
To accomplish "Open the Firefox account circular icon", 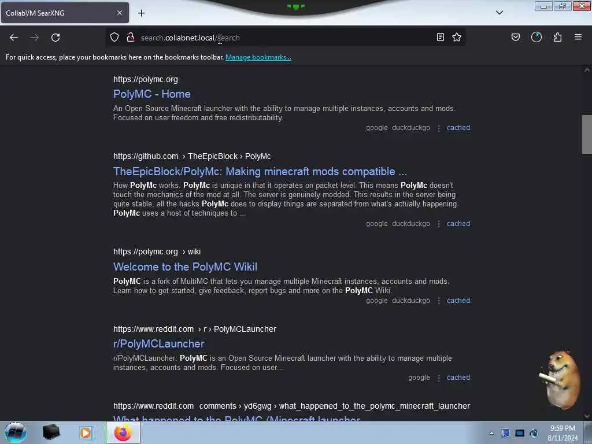I will click(x=536, y=37).
